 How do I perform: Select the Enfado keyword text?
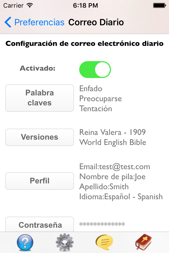(91, 89)
